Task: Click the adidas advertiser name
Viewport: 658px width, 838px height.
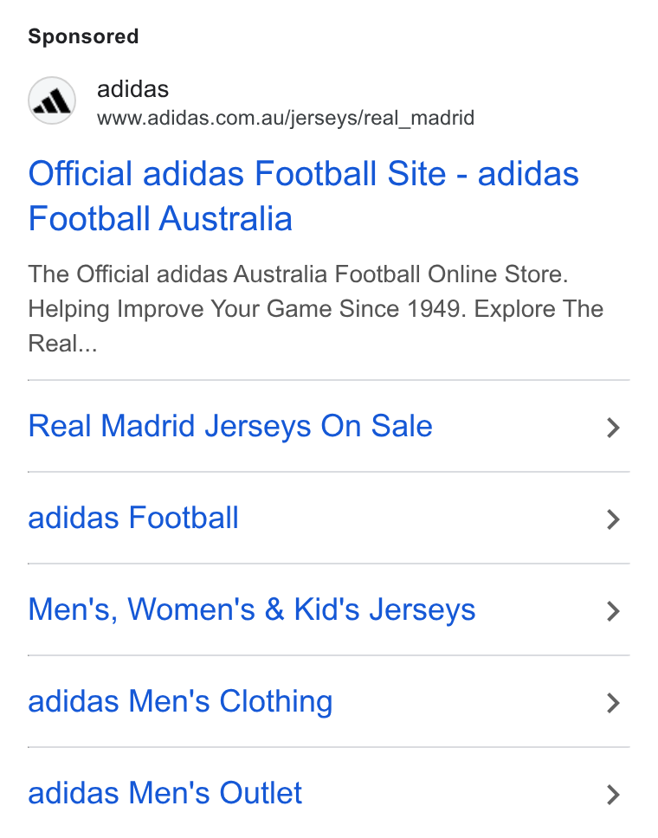Action: (132, 89)
